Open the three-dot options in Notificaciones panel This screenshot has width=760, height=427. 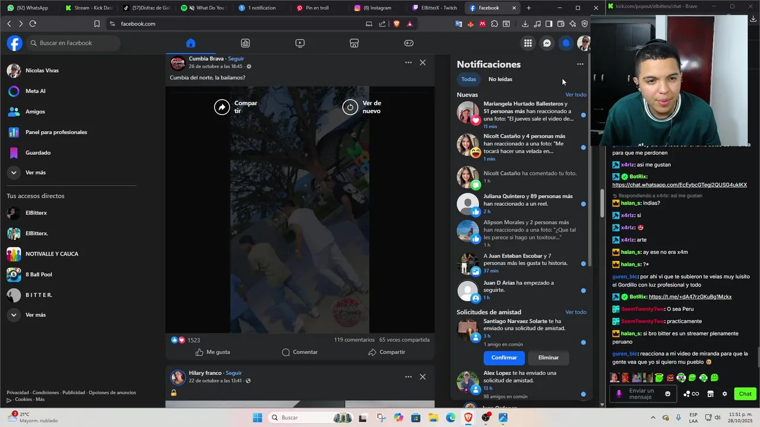tap(580, 64)
